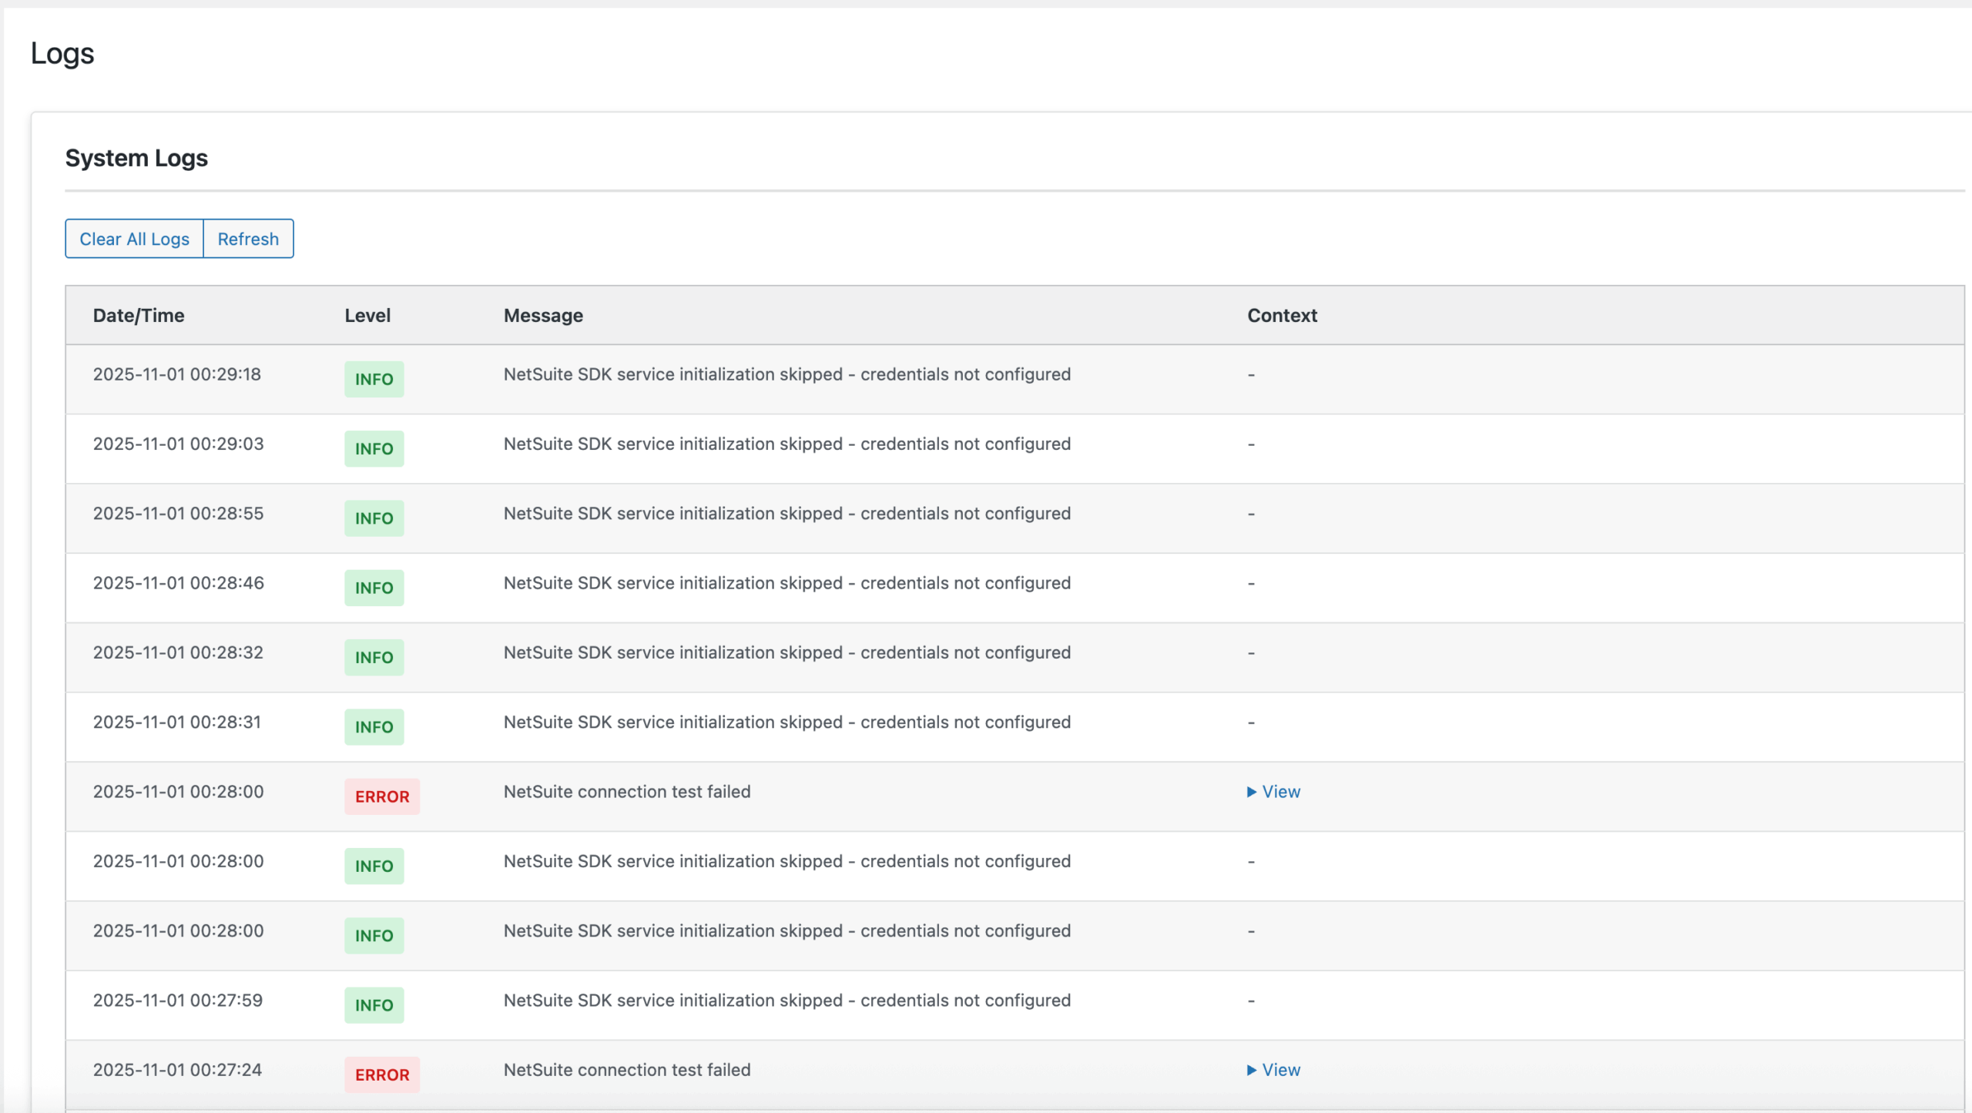Click the disclosure triangle next to the bottom View link

[1249, 1070]
